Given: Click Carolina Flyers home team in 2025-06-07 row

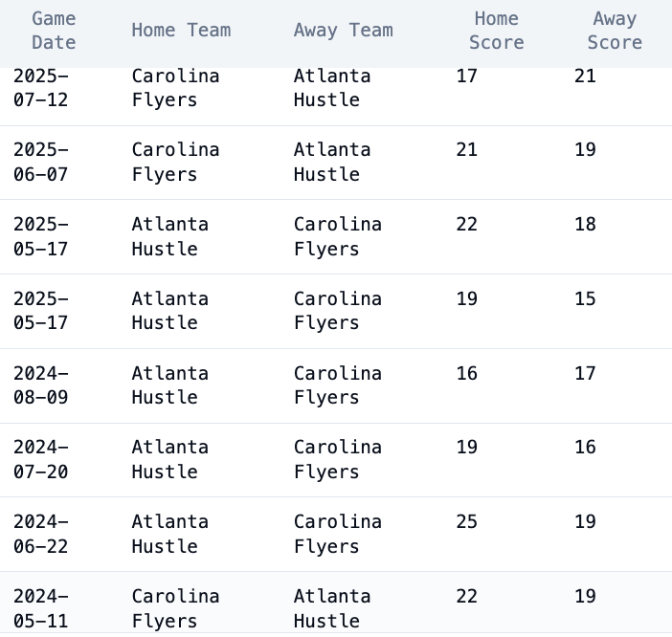Looking at the screenshot, I should coord(175,162).
